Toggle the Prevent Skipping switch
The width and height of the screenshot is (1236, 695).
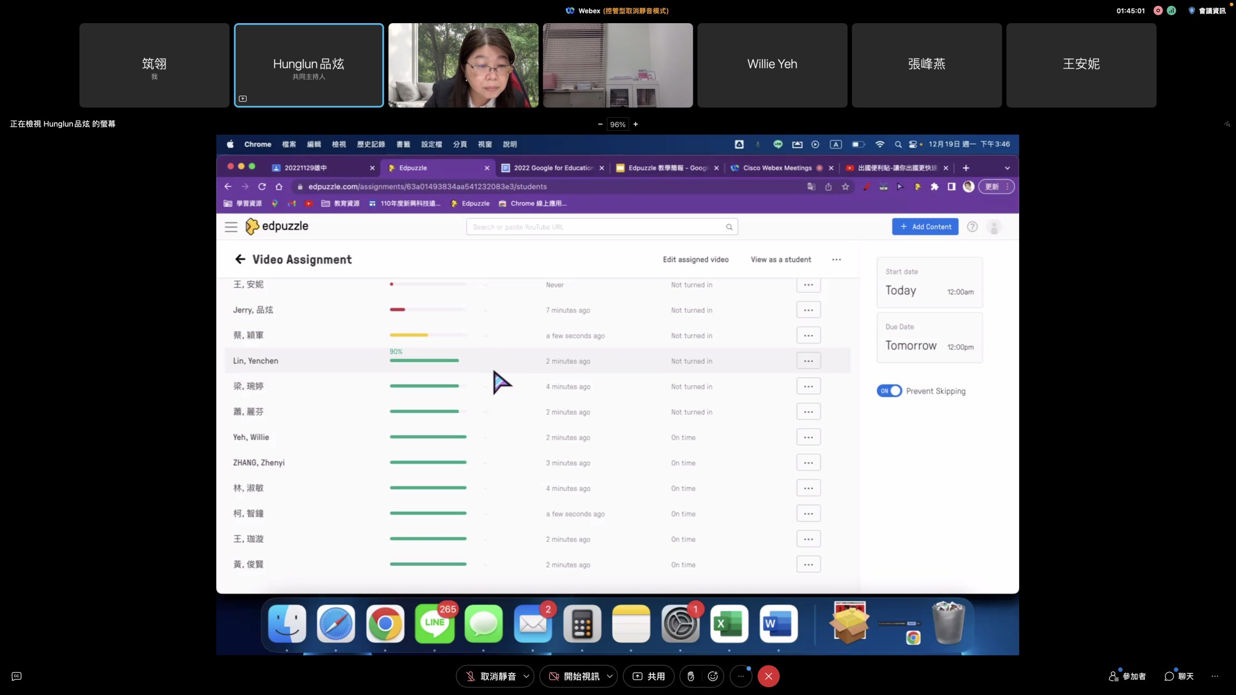click(x=889, y=391)
